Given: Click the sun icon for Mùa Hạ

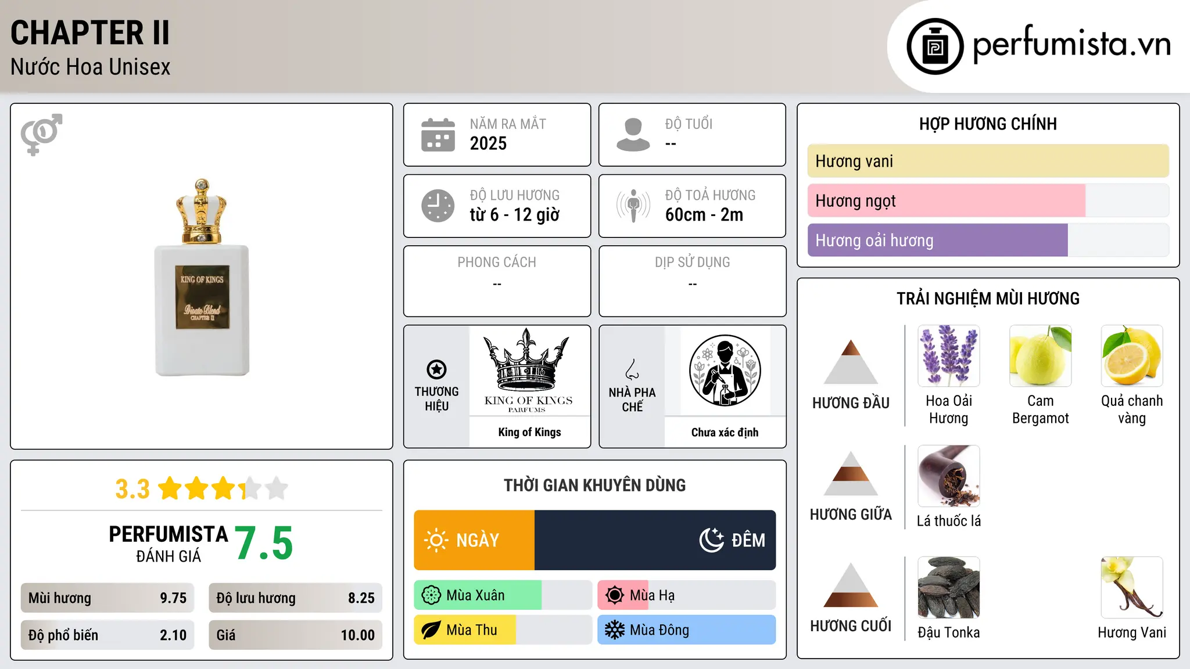Looking at the screenshot, I should click(615, 595).
